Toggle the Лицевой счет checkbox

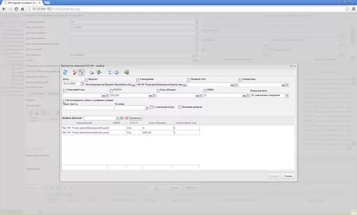coord(189,80)
